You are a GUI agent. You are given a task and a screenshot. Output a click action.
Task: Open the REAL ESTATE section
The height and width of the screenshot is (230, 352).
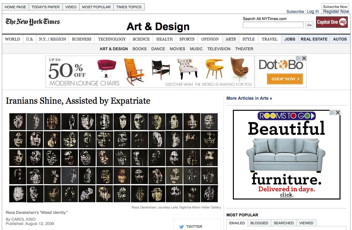tap(314, 39)
